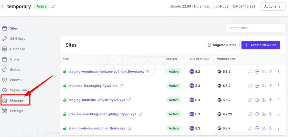The width and height of the screenshot is (288, 137).
Task: Click the export arrow icon for staging-ols-logs-7qdmar
Action: click(257, 128)
